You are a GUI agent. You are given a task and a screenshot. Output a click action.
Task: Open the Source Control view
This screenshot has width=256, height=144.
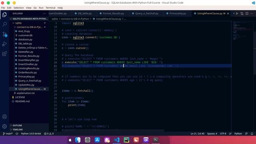(4, 34)
